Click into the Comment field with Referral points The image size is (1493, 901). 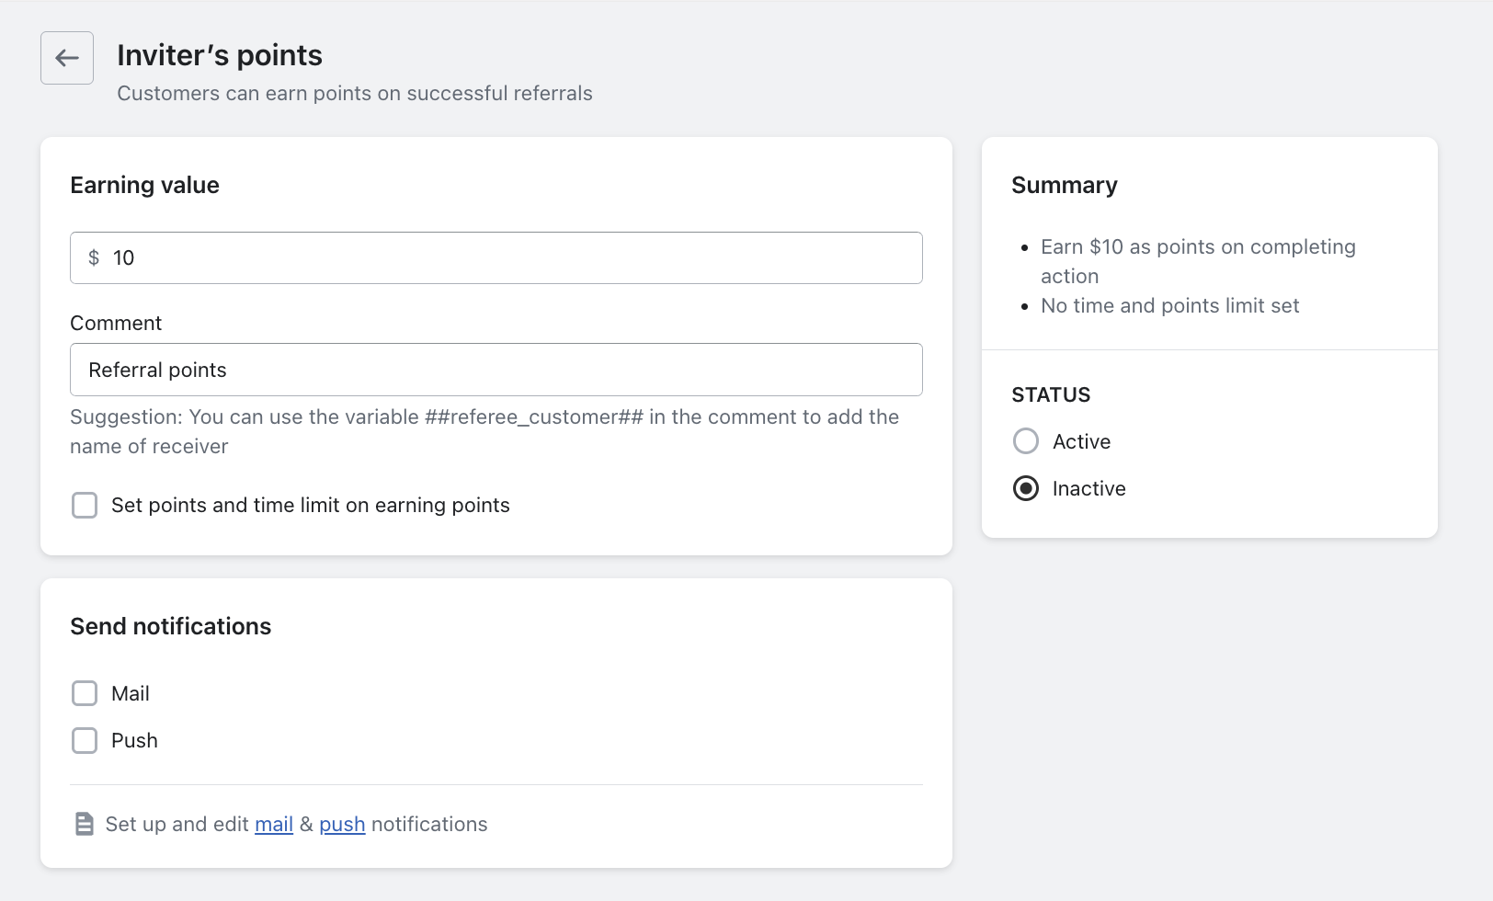[x=496, y=370]
